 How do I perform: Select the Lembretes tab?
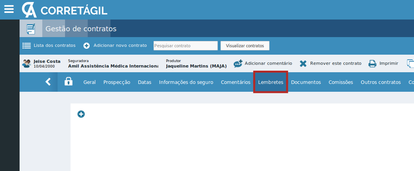point(271,82)
